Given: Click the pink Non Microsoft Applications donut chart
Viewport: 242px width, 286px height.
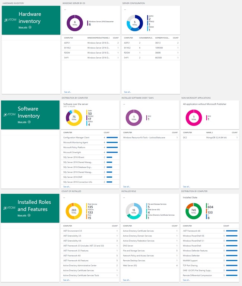Looking at the screenshot, I should click(194, 118).
